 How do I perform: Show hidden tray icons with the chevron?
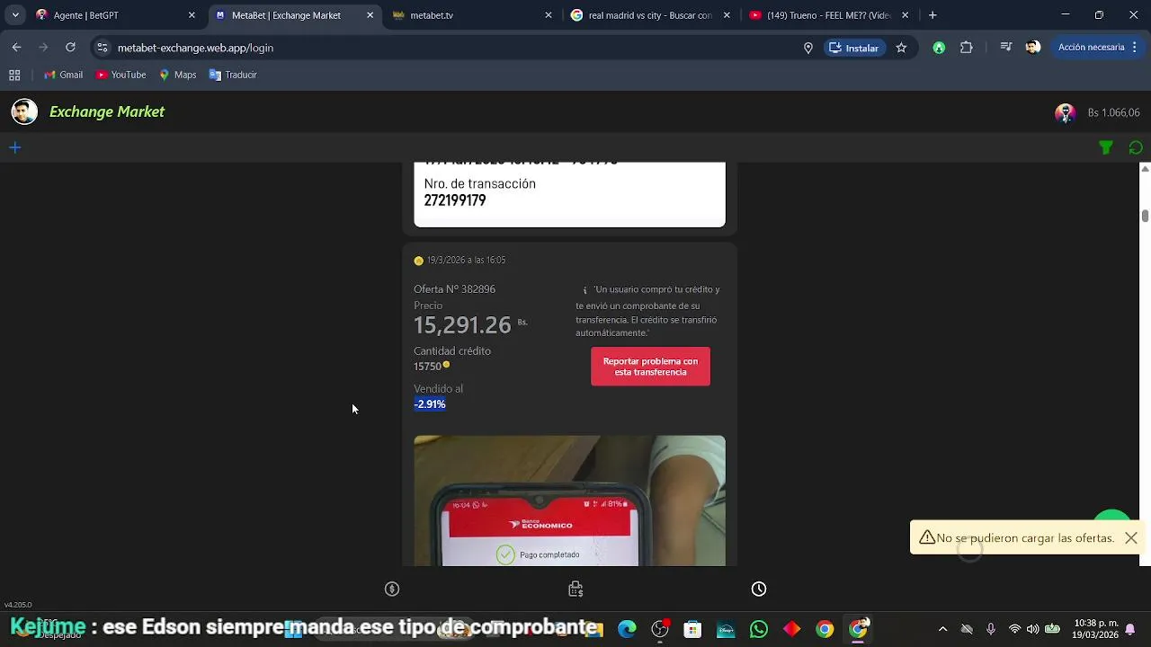point(942,629)
